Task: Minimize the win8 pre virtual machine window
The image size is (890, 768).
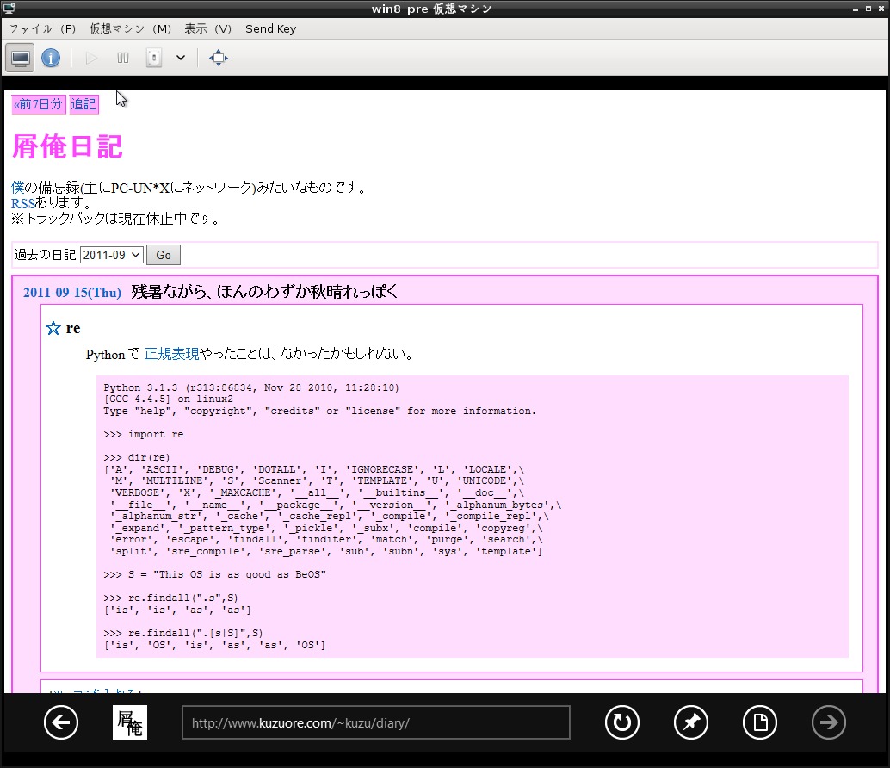Action: click(x=856, y=9)
